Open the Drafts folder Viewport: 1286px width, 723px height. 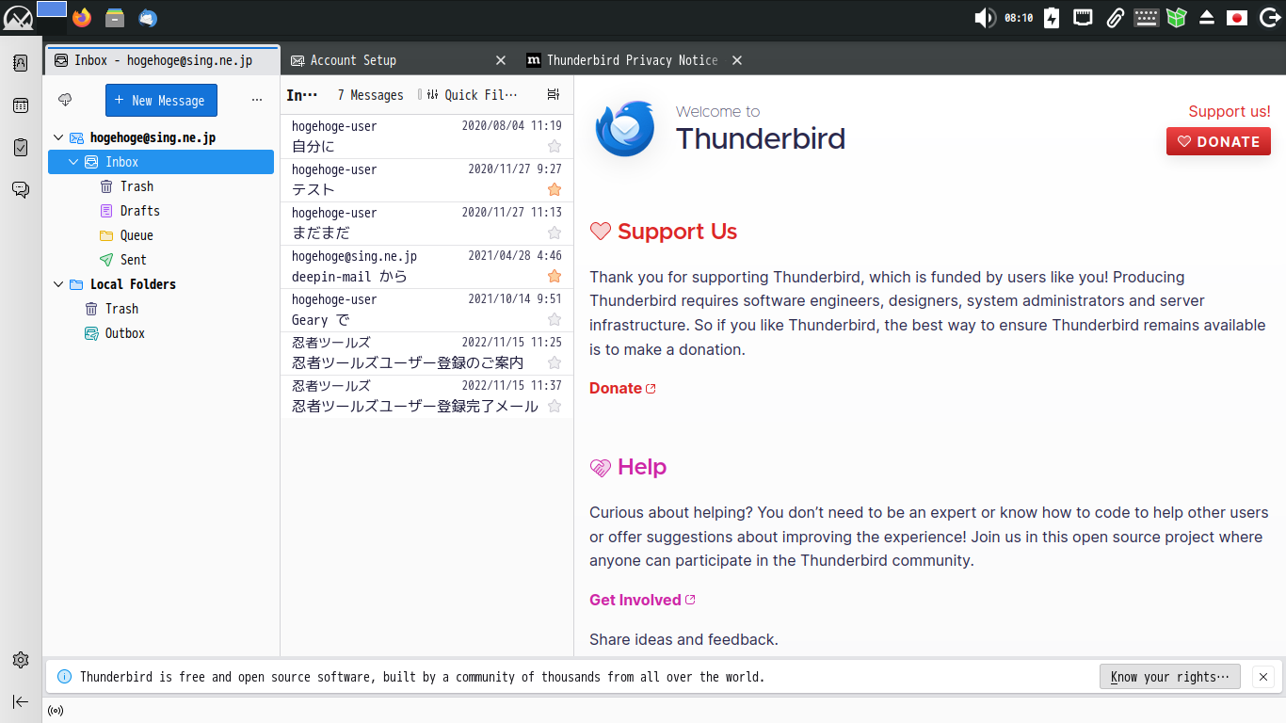(x=161, y=211)
